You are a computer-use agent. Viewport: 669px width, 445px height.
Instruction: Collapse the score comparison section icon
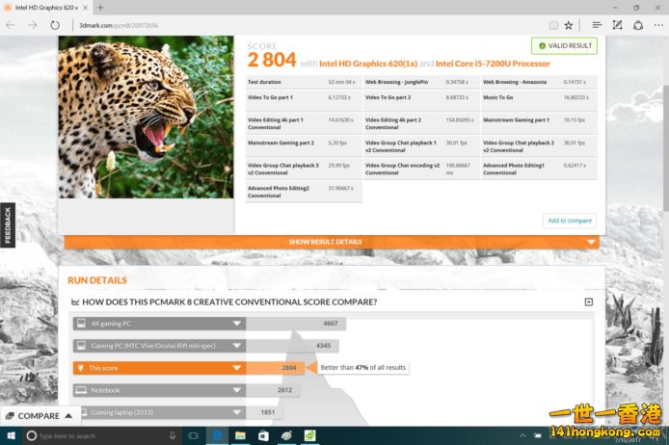pyautogui.click(x=589, y=301)
